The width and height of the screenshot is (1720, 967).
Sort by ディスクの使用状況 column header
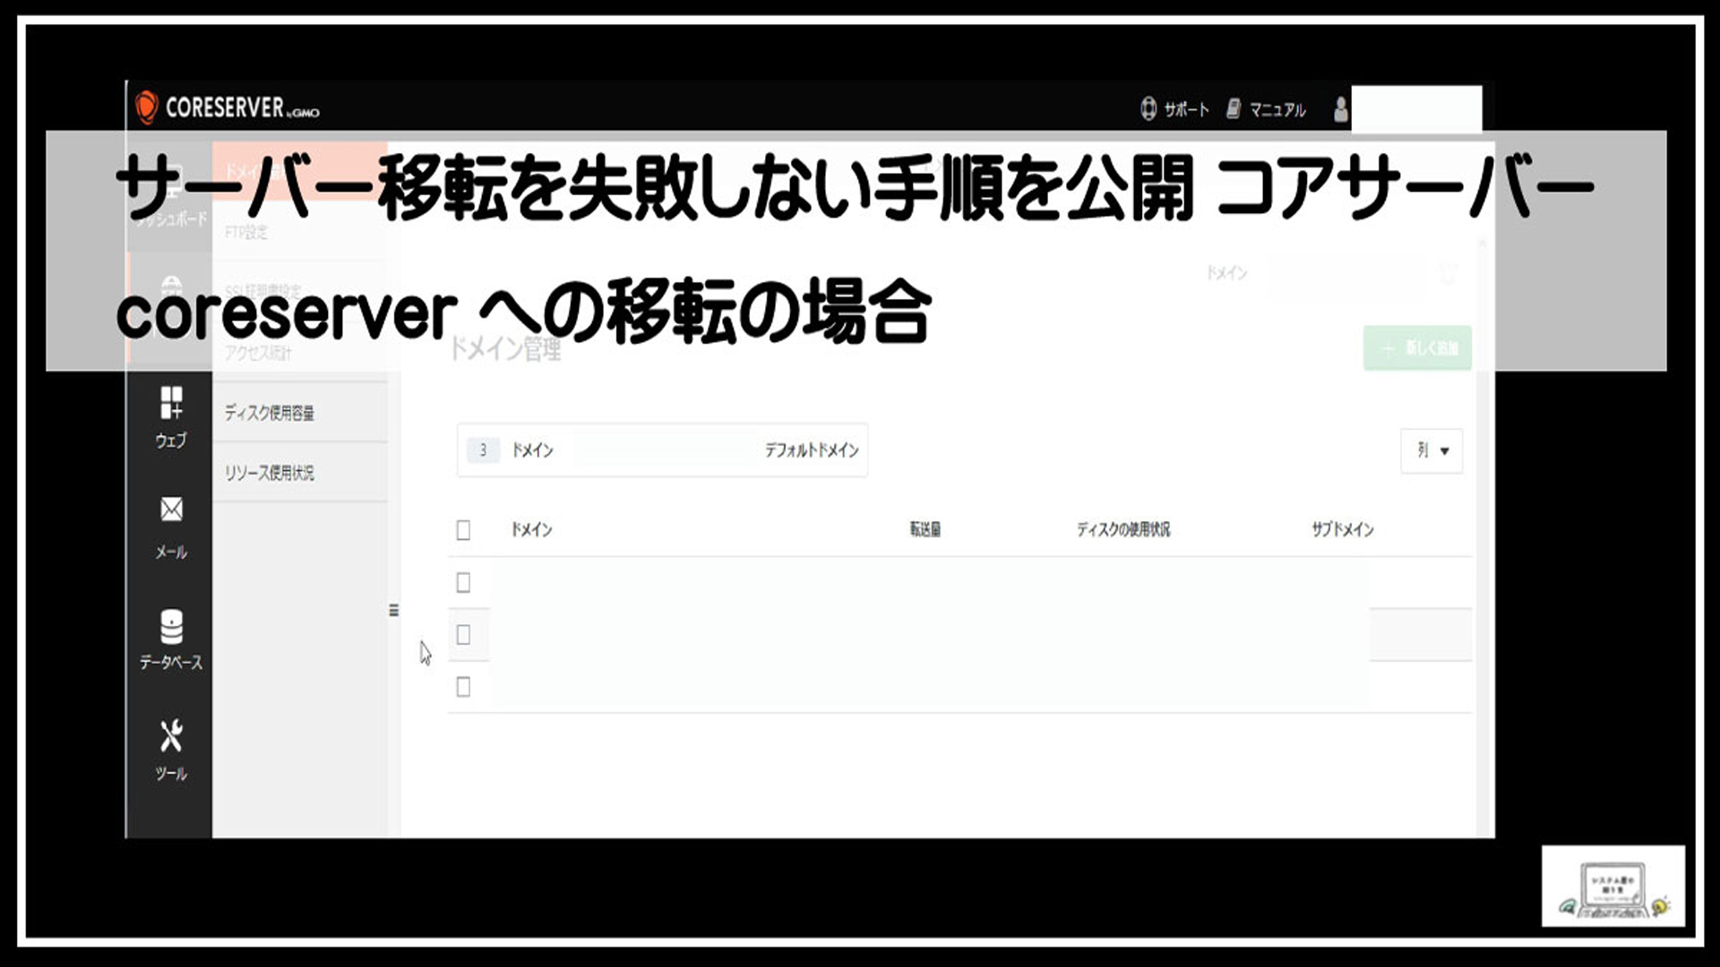1123,530
